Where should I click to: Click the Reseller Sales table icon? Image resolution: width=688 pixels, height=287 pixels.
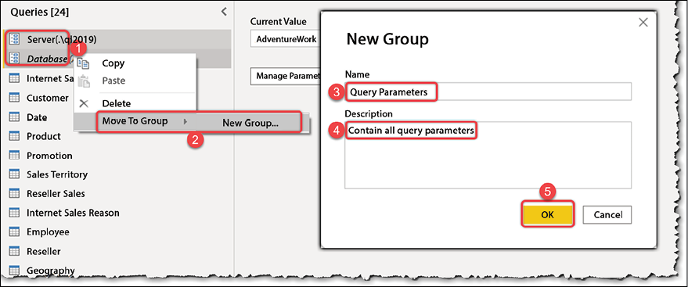pyautogui.click(x=14, y=193)
